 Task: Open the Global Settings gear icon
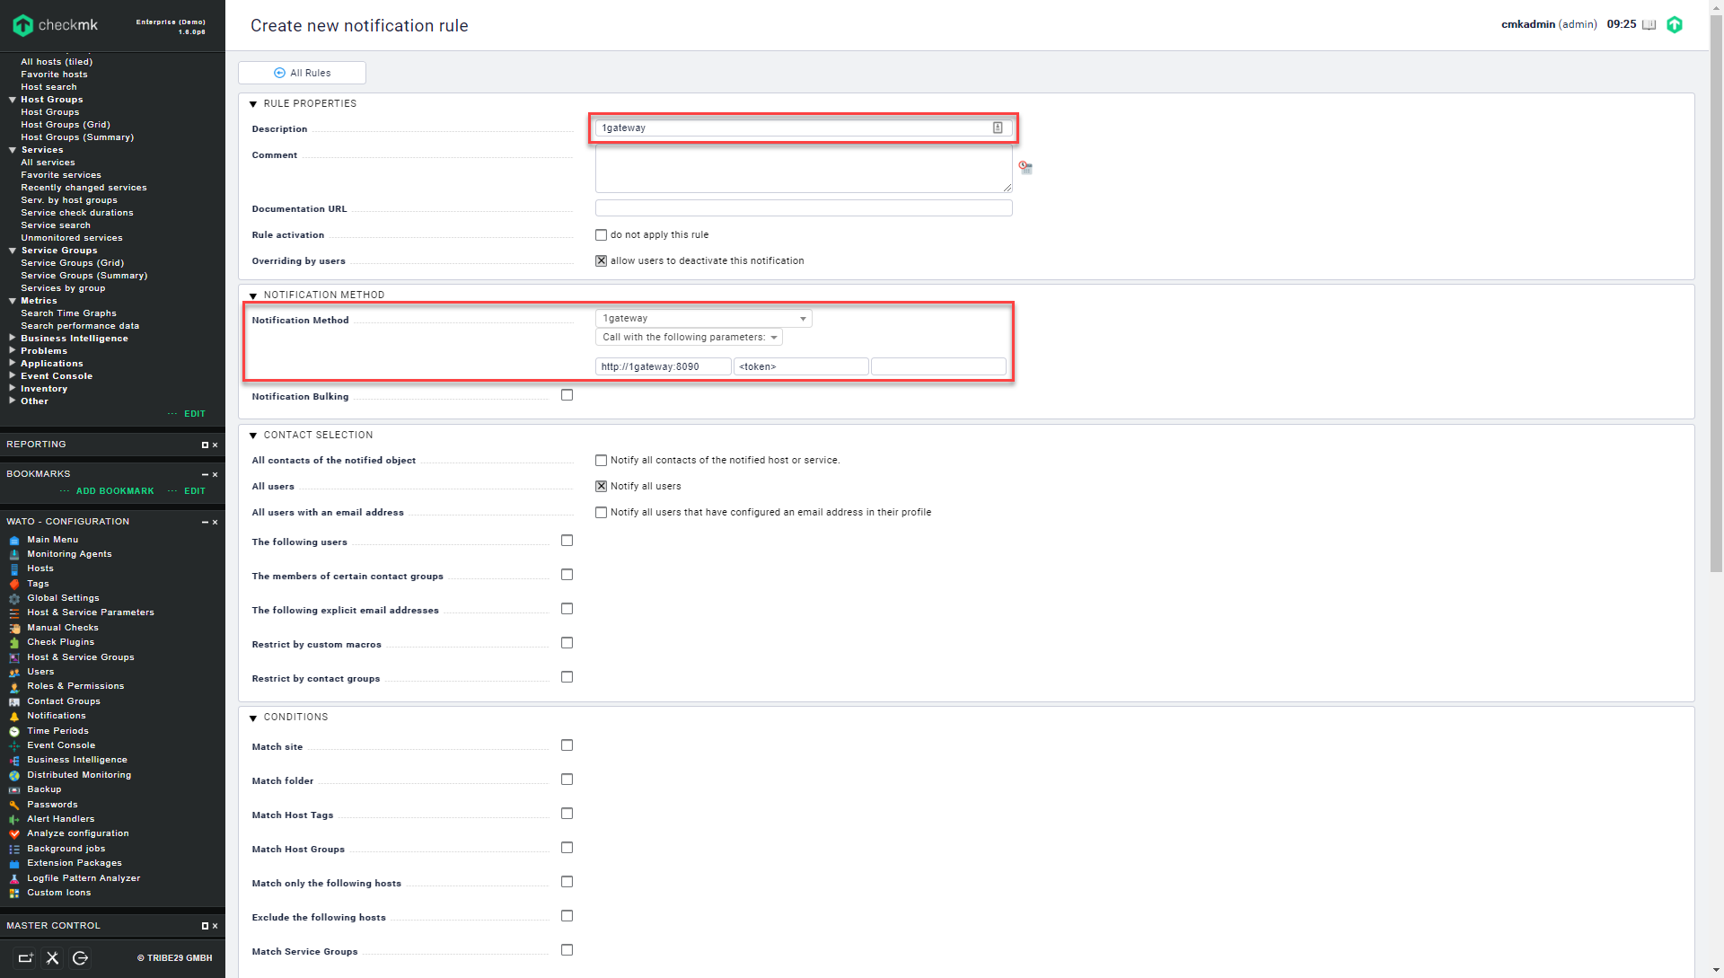14,599
